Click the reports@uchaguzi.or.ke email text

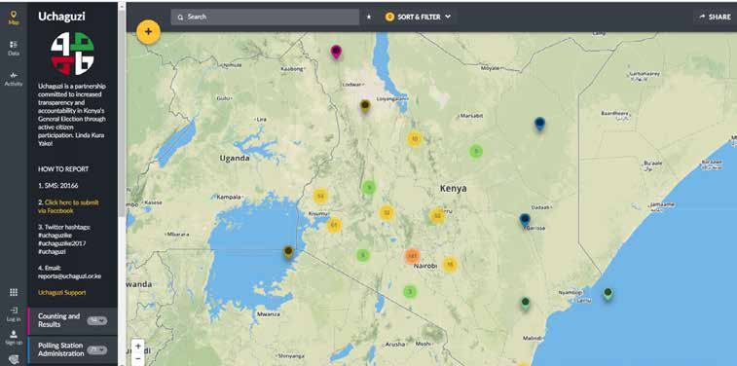(69, 276)
